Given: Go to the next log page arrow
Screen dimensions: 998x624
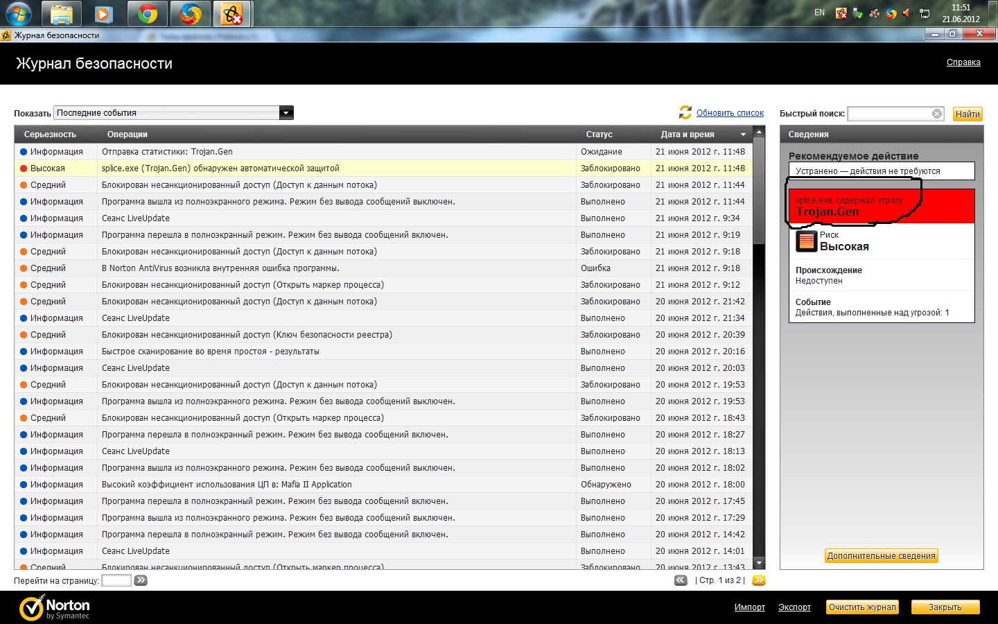Looking at the screenshot, I should (x=759, y=580).
